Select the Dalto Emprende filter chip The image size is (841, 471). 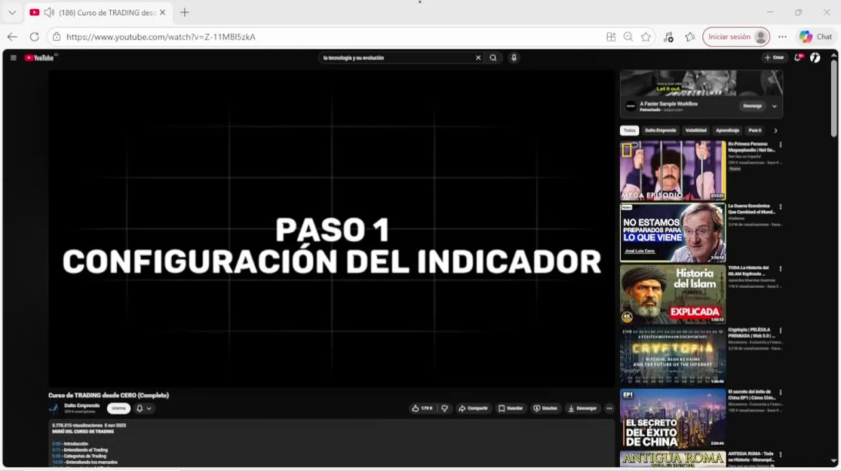pos(660,130)
